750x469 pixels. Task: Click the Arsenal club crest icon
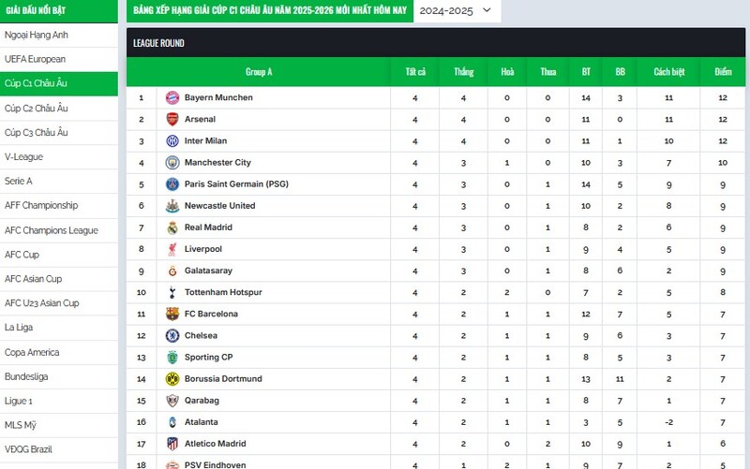[x=172, y=119]
